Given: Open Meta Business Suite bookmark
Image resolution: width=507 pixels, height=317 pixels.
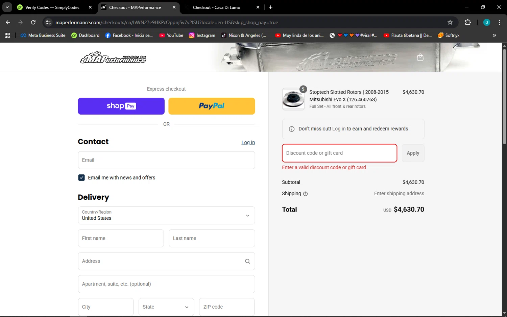Looking at the screenshot, I should tap(43, 35).
